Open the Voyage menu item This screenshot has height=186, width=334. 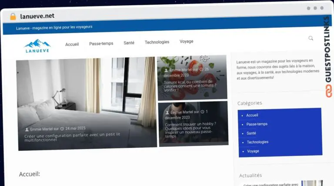[x=187, y=41]
